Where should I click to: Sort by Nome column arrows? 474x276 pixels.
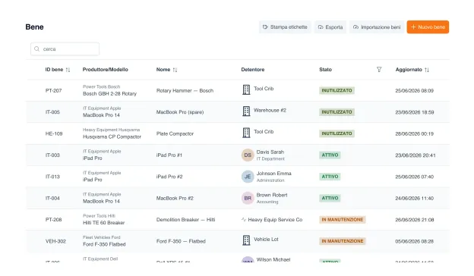pyautogui.click(x=175, y=70)
